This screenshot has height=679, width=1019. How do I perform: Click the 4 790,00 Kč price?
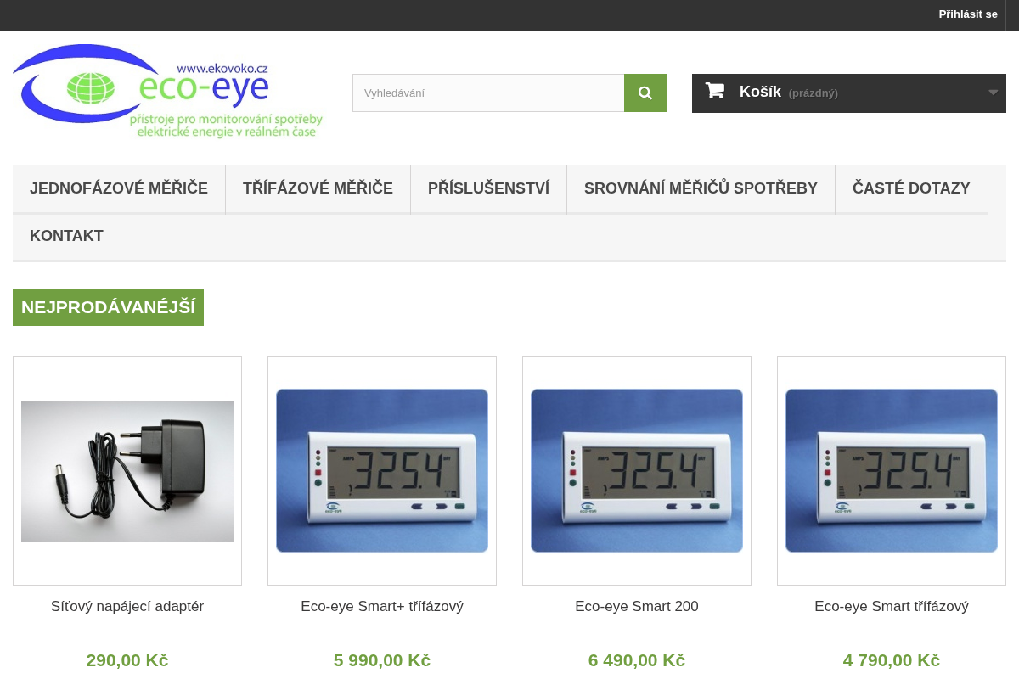click(892, 660)
